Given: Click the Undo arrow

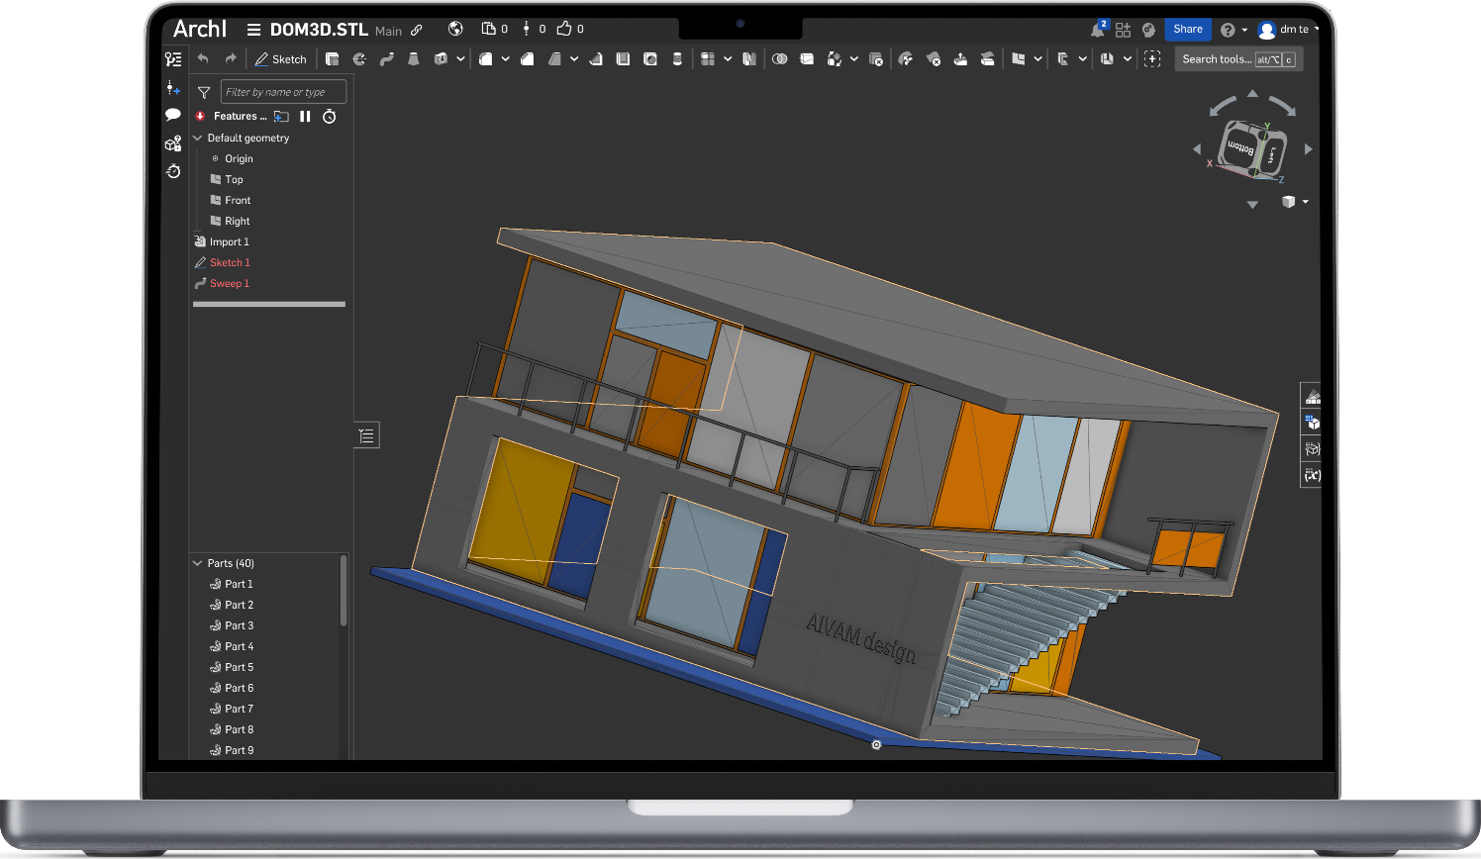Looking at the screenshot, I should 203,59.
